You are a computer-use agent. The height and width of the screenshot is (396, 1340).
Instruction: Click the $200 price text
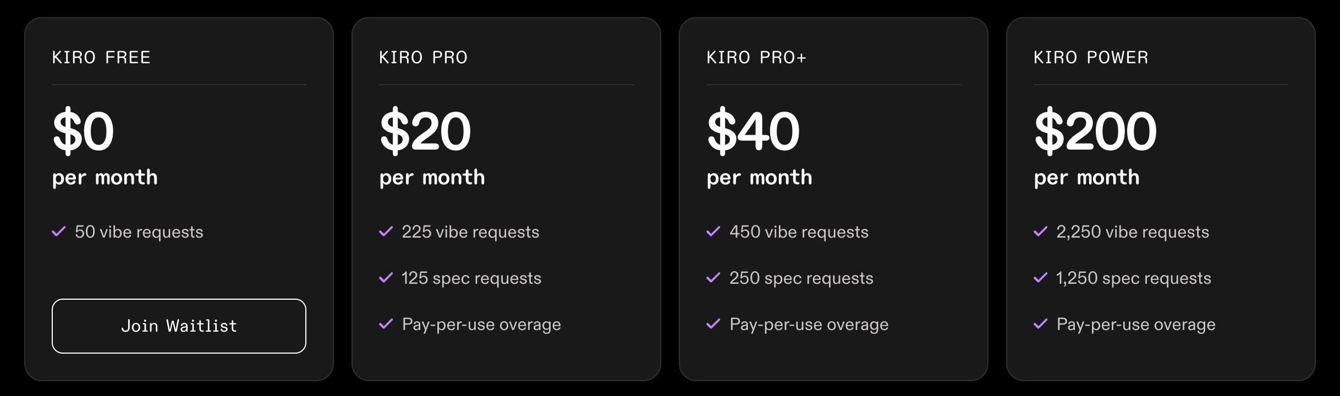pos(1096,131)
